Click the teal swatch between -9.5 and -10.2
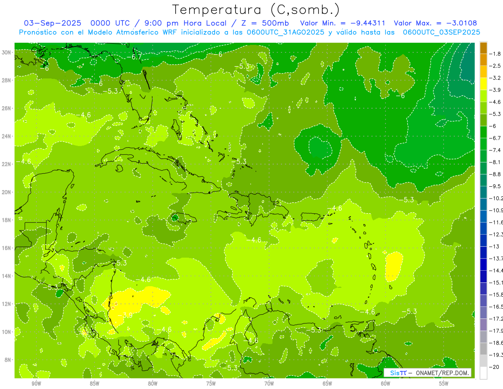Screen dimensions: 503x389 483,192
